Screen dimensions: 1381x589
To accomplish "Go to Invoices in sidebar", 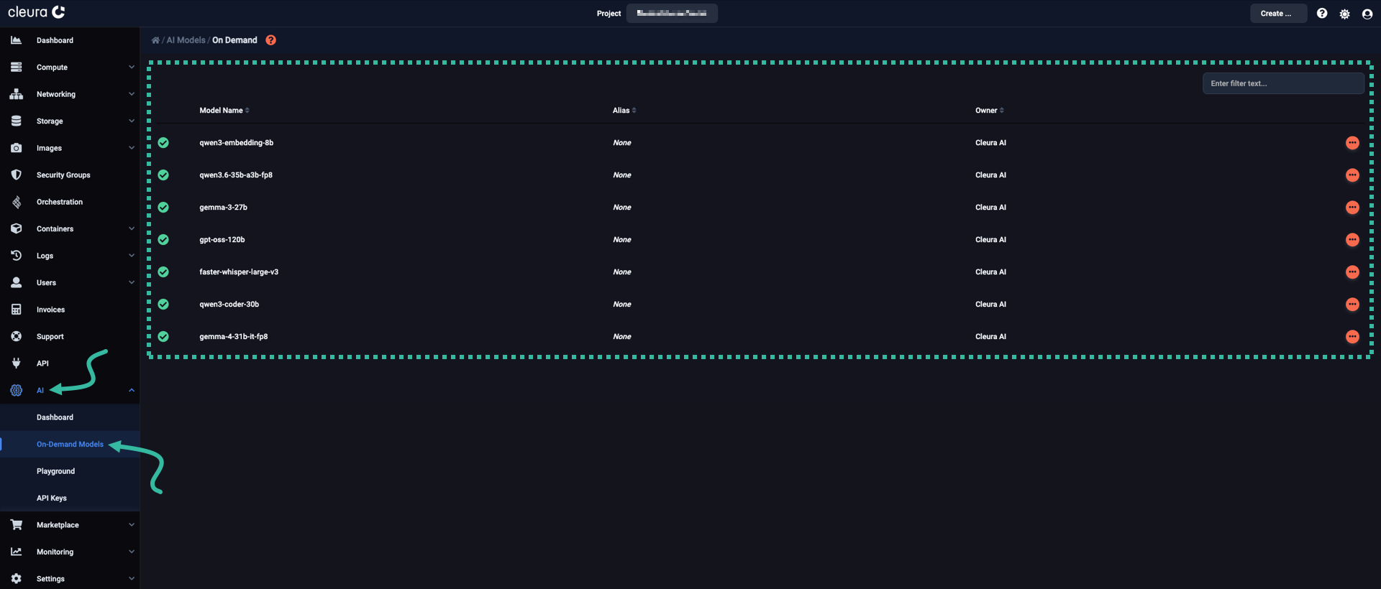I will (x=70, y=310).
